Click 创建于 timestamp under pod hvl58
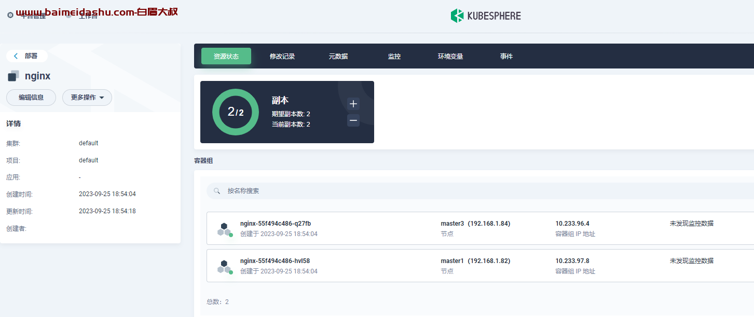The width and height of the screenshot is (754, 317). [279, 271]
